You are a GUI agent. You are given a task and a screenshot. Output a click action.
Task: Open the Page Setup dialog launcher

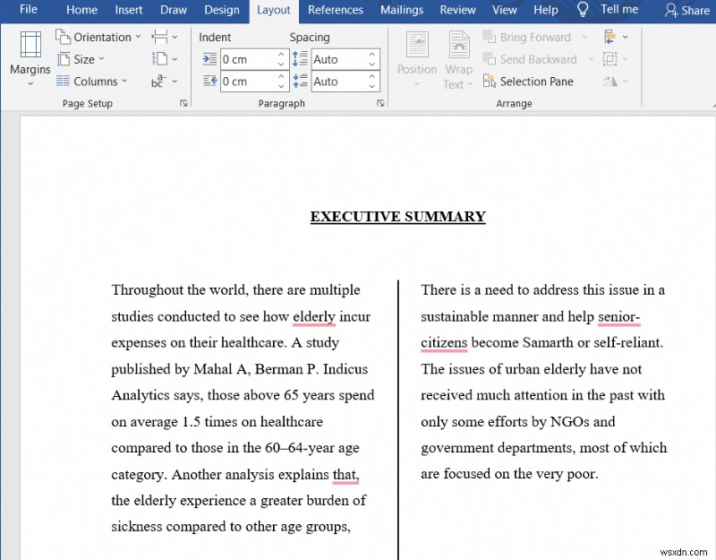pos(184,103)
